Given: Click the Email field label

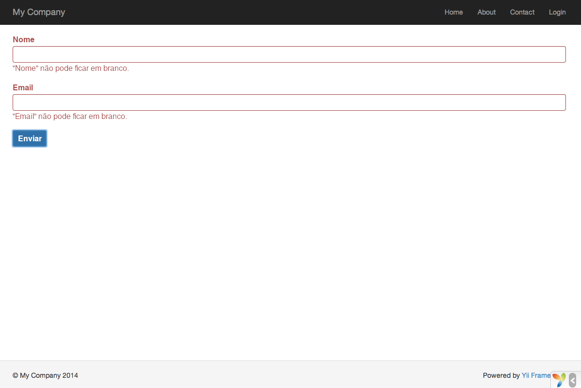Looking at the screenshot, I should (23, 88).
